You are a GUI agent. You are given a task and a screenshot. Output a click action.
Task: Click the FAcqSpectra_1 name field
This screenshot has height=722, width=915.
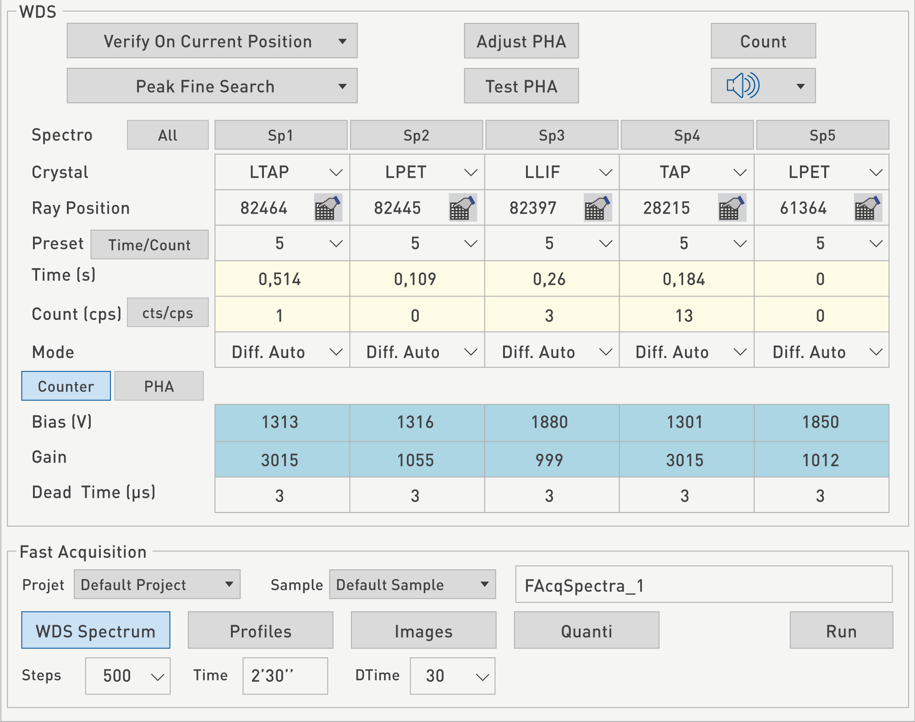[703, 584]
